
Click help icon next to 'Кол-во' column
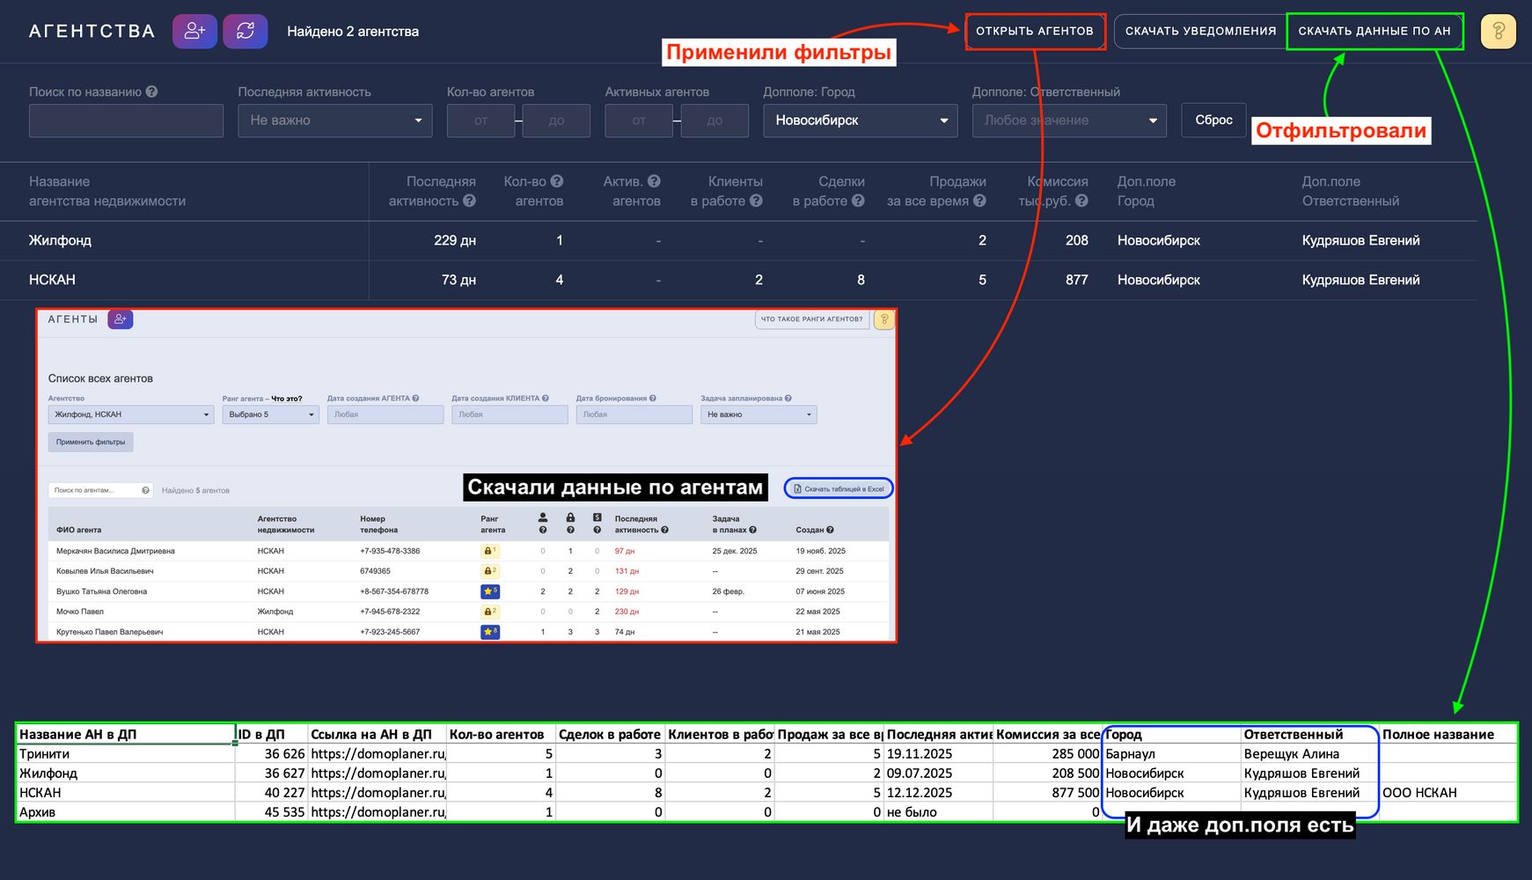tap(557, 181)
